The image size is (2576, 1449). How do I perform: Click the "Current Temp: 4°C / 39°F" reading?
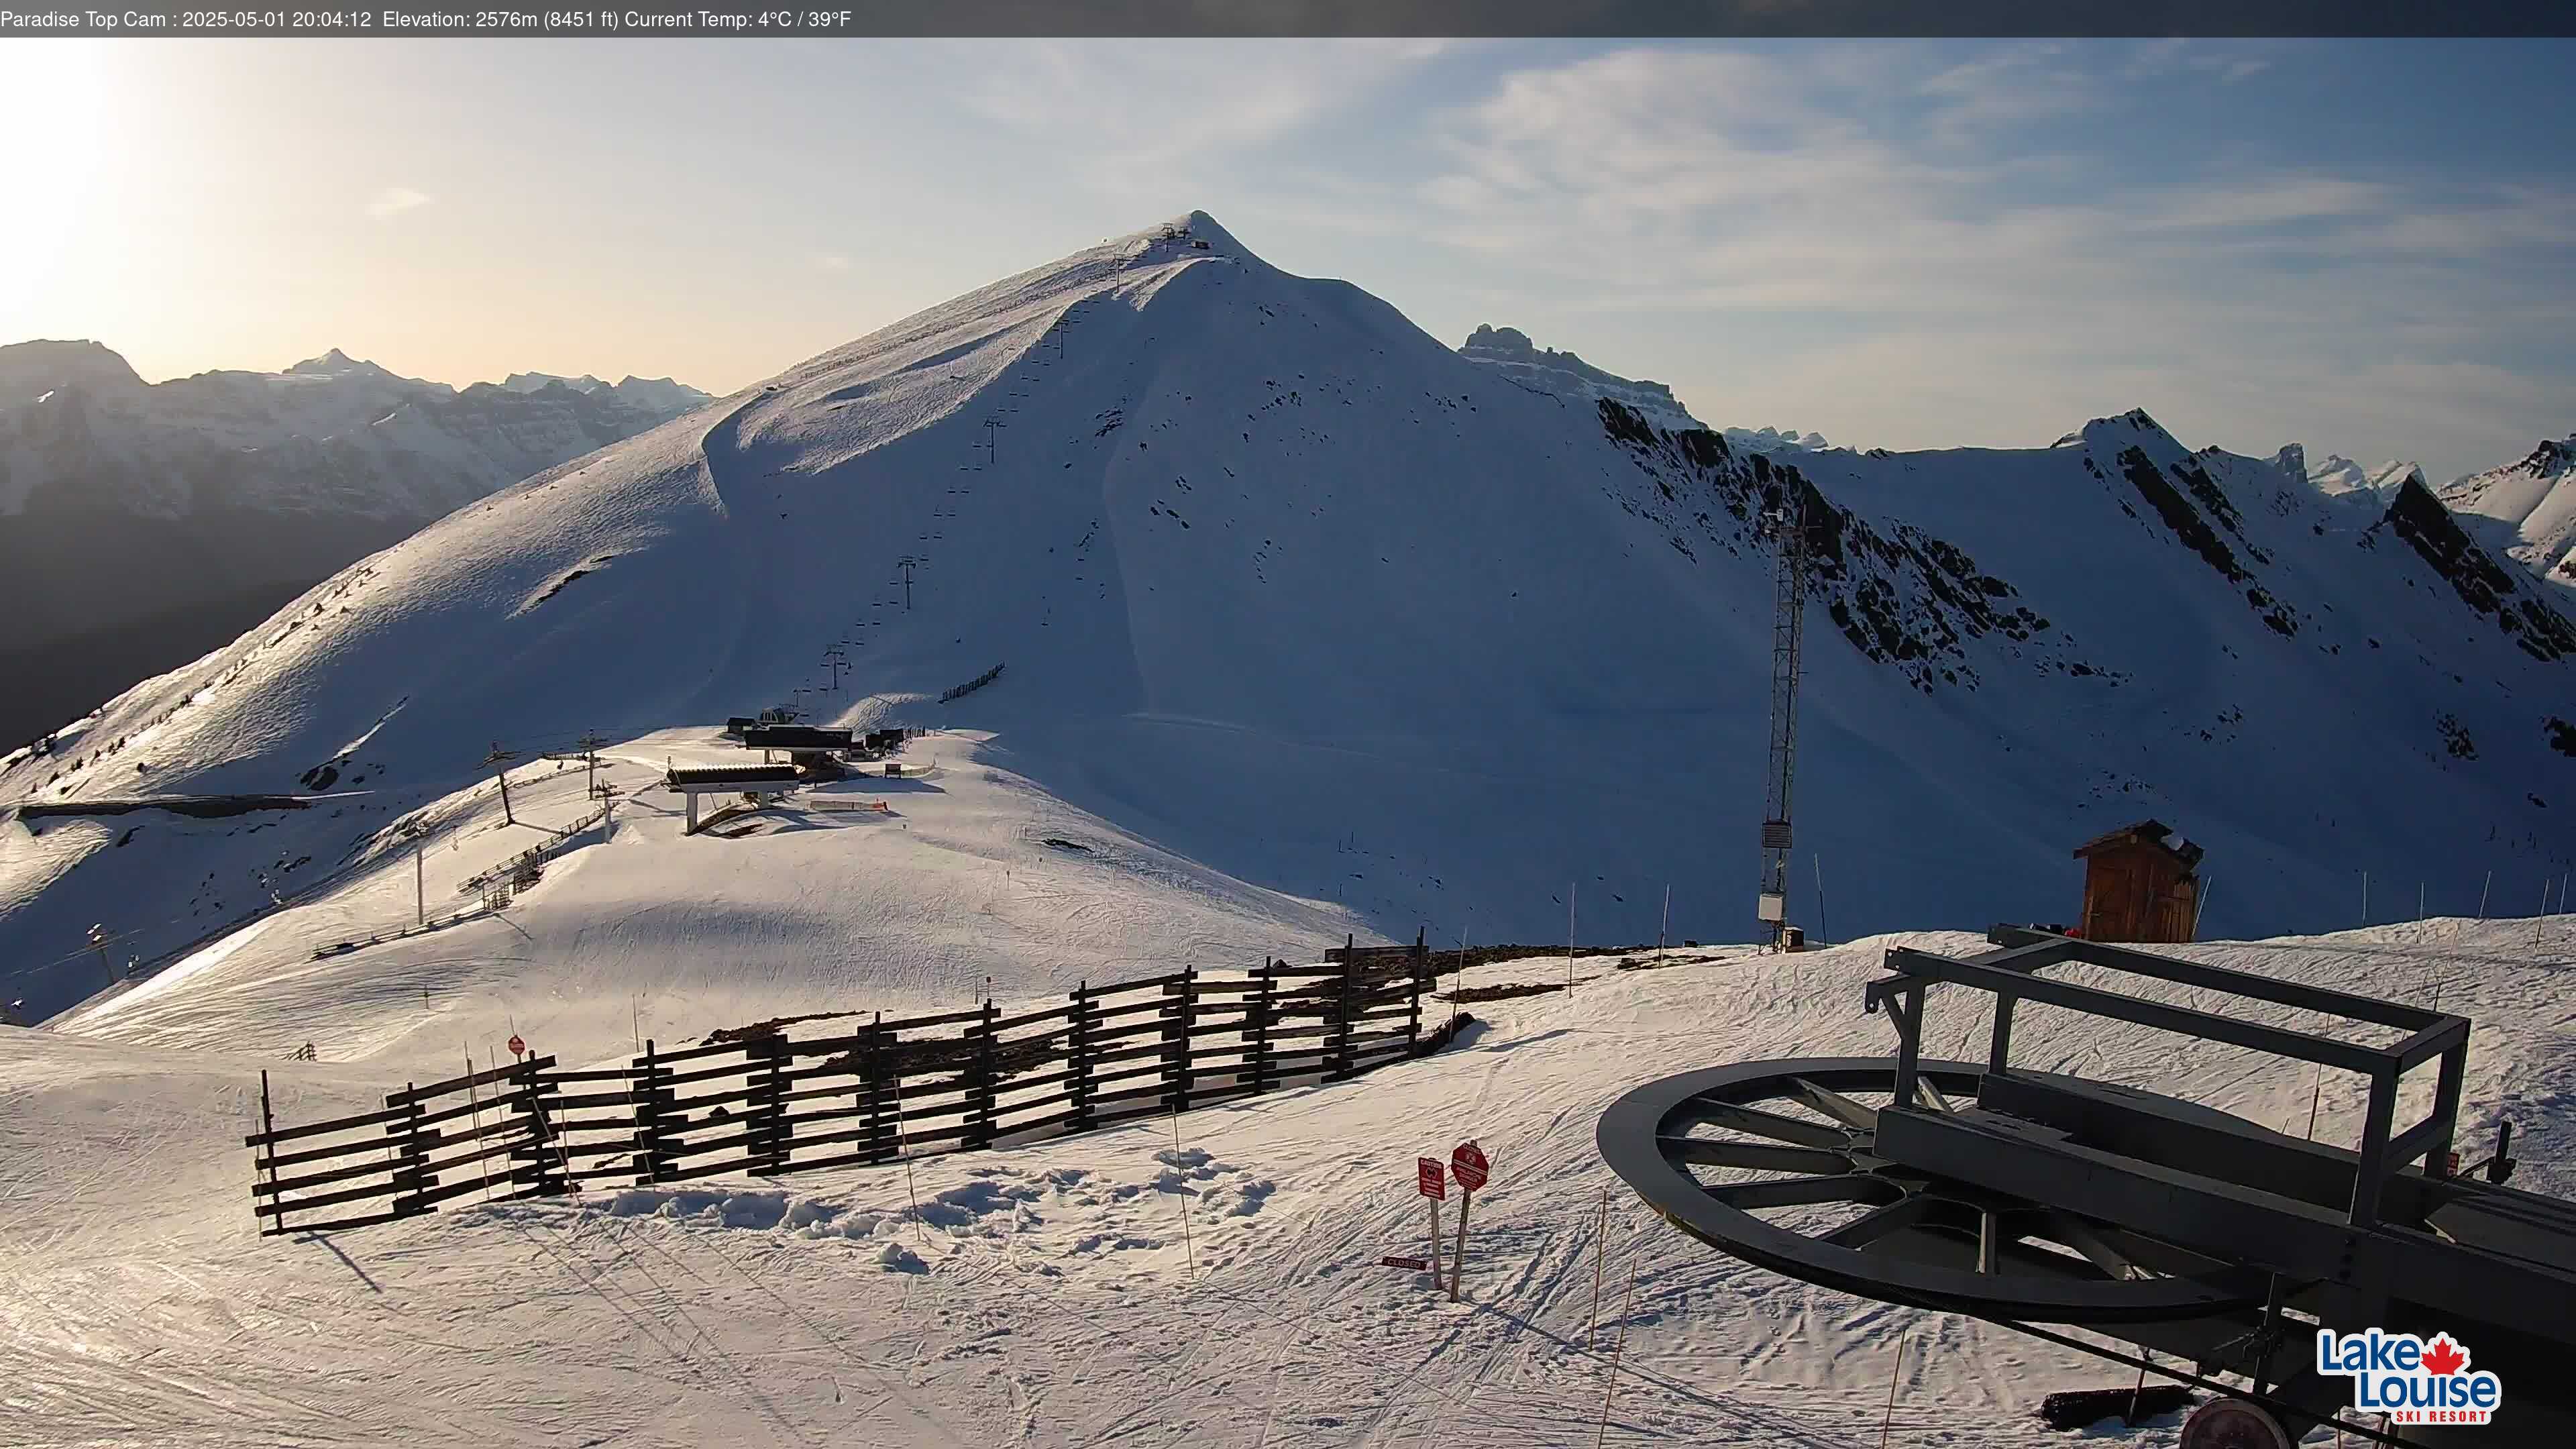point(738,19)
